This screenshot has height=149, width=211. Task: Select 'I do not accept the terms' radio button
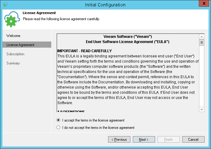coord(58,127)
